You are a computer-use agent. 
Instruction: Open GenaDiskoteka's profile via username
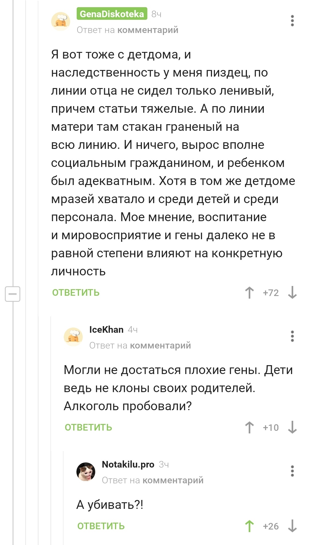point(112,14)
